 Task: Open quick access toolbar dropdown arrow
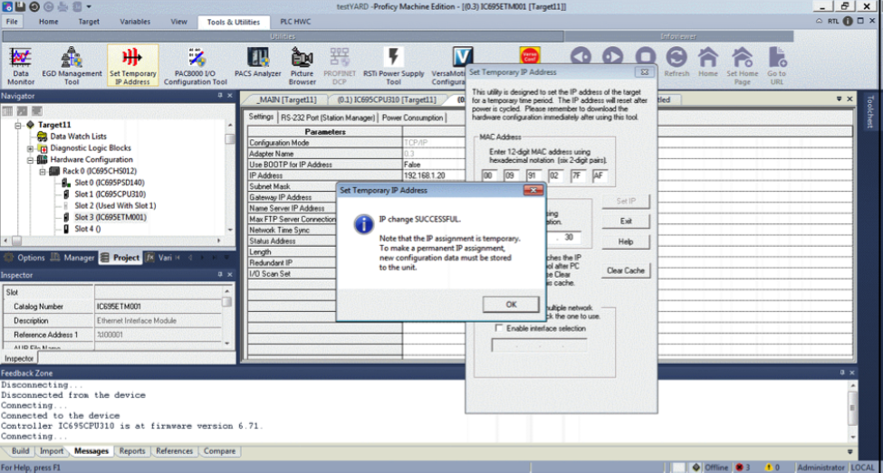89,6
